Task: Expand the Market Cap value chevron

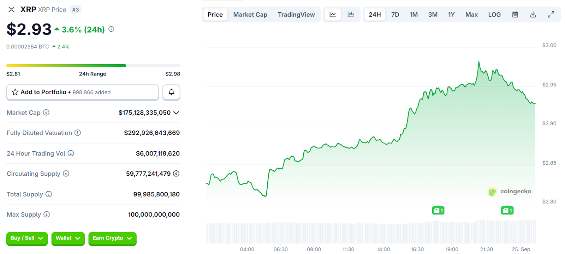Action: point(176,113)
